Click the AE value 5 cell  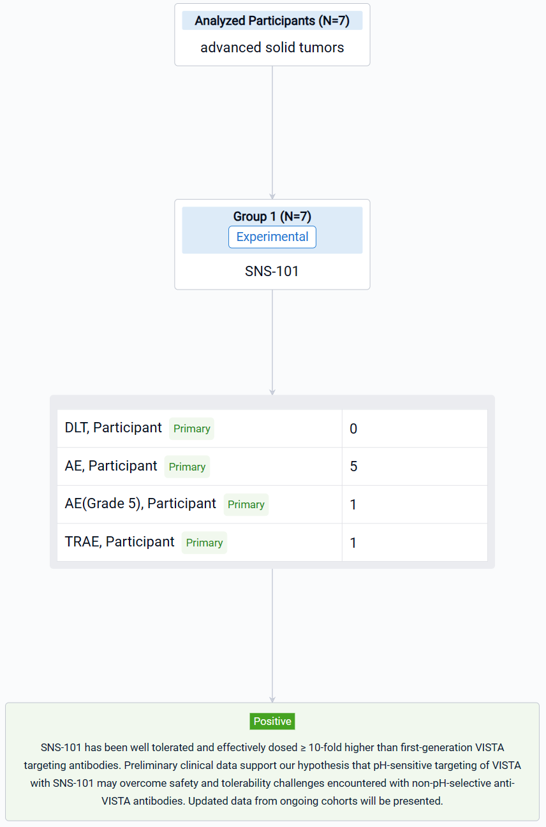[415, 467]
